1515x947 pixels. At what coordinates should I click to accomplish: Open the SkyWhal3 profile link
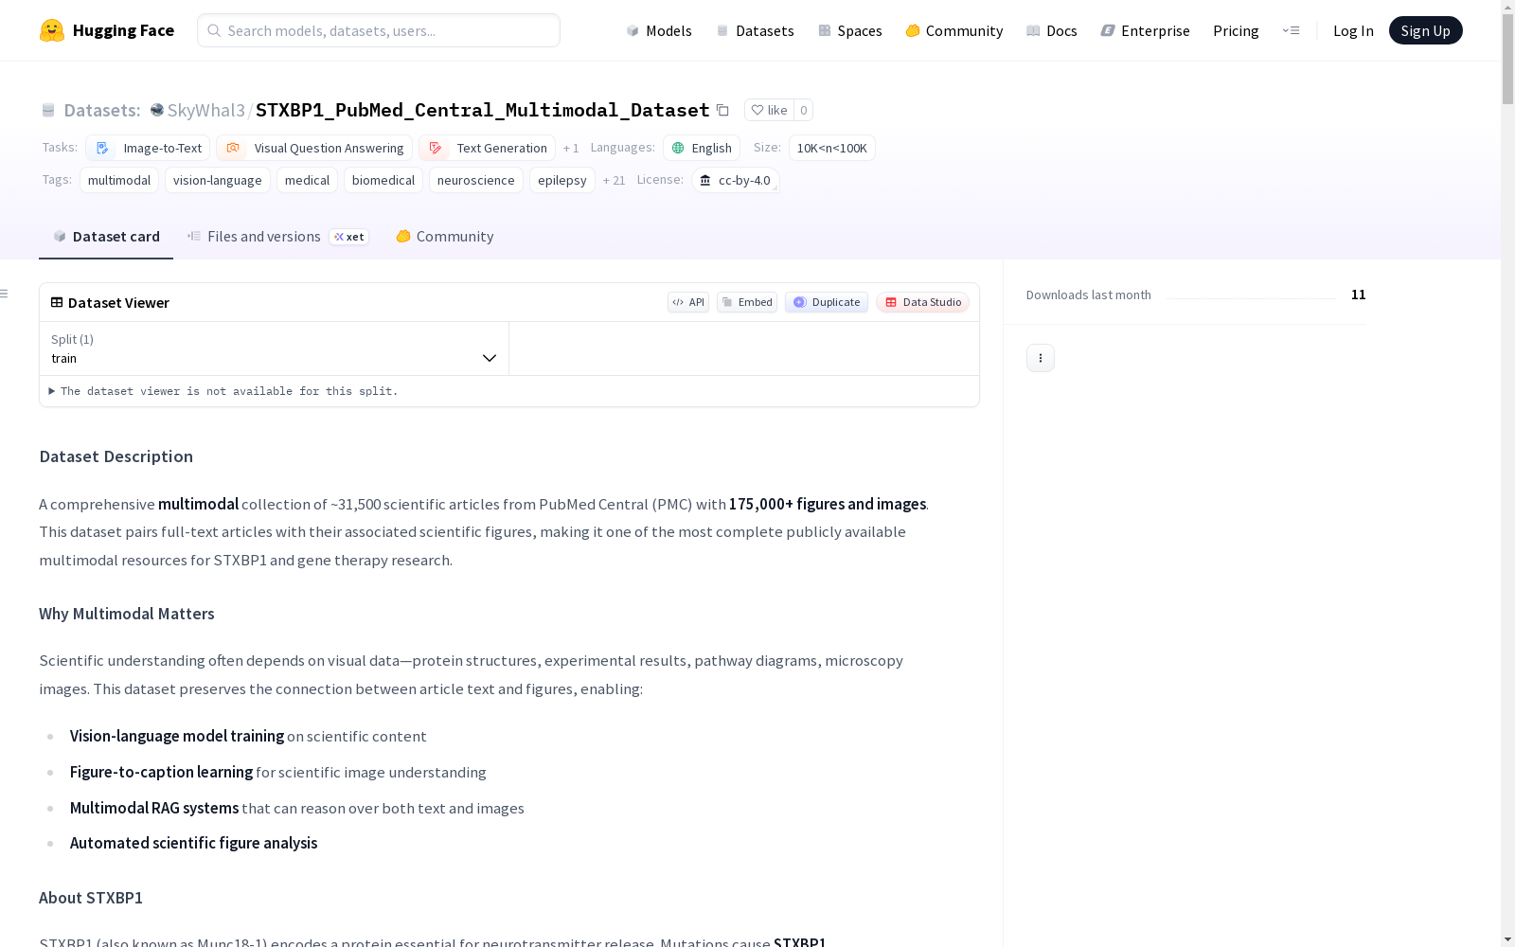pyautogui.click(x=206, y=110)
